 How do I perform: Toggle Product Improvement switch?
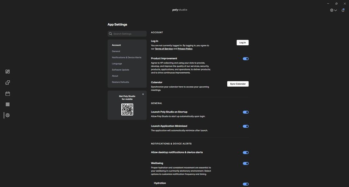[x=246, y=59]
